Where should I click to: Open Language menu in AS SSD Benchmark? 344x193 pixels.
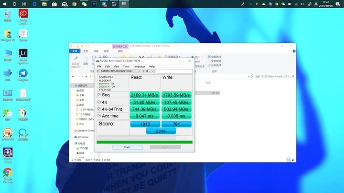pos(139,67)
